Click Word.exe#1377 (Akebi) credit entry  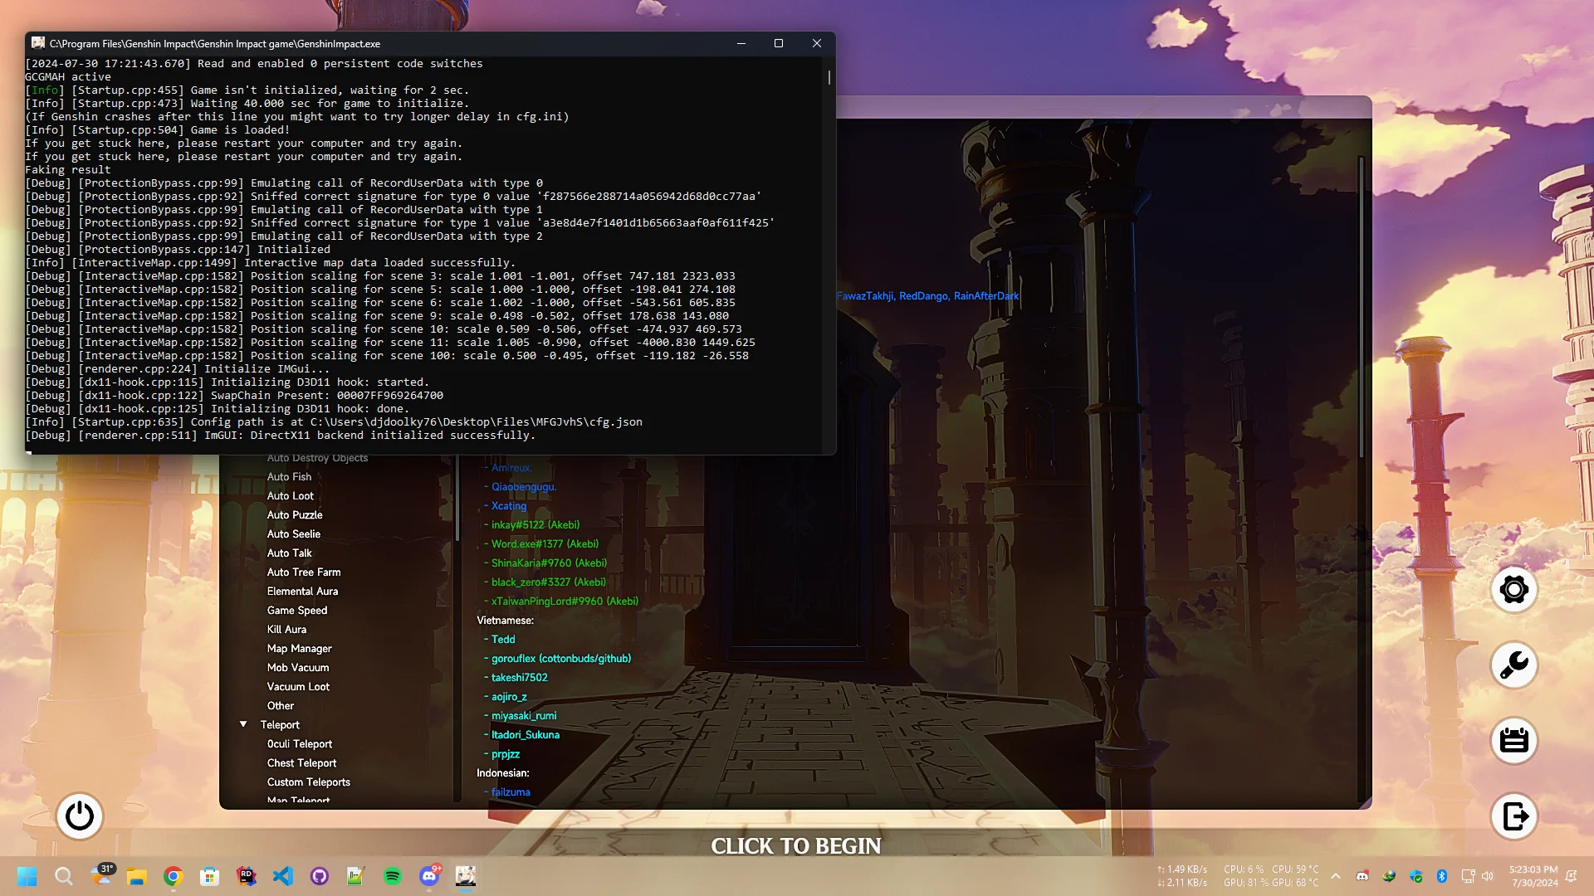pos(545,544)
